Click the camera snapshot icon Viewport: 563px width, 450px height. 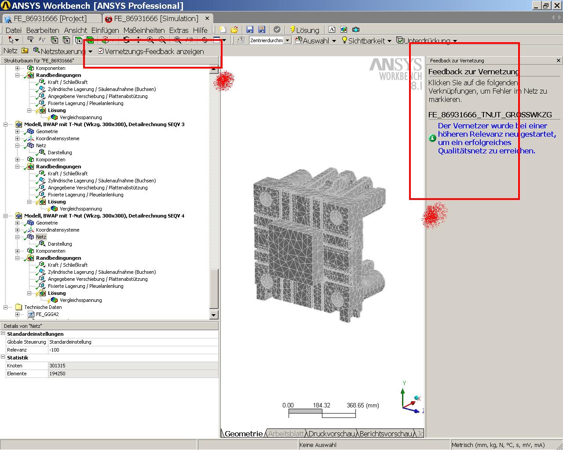click(356, 29)
